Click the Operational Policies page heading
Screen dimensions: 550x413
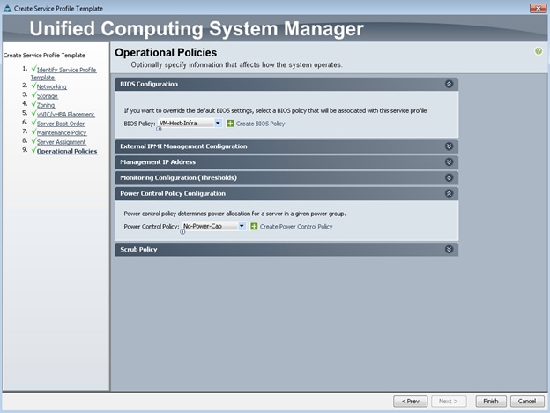166,53
